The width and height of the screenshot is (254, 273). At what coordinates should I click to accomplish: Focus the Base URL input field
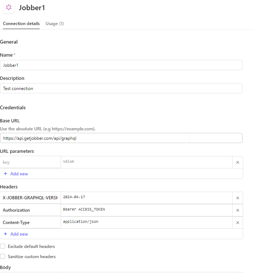[x=121, y=138]
